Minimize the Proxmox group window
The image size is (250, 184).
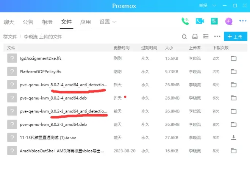click(x=225, y=6)
